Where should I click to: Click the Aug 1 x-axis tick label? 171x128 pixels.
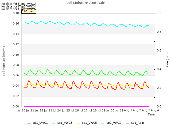(x=128, y=110)
